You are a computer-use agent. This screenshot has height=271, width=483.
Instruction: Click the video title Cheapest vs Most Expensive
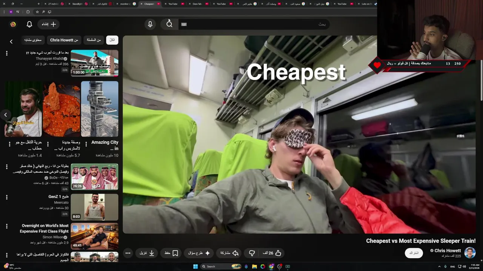point(421,241)
